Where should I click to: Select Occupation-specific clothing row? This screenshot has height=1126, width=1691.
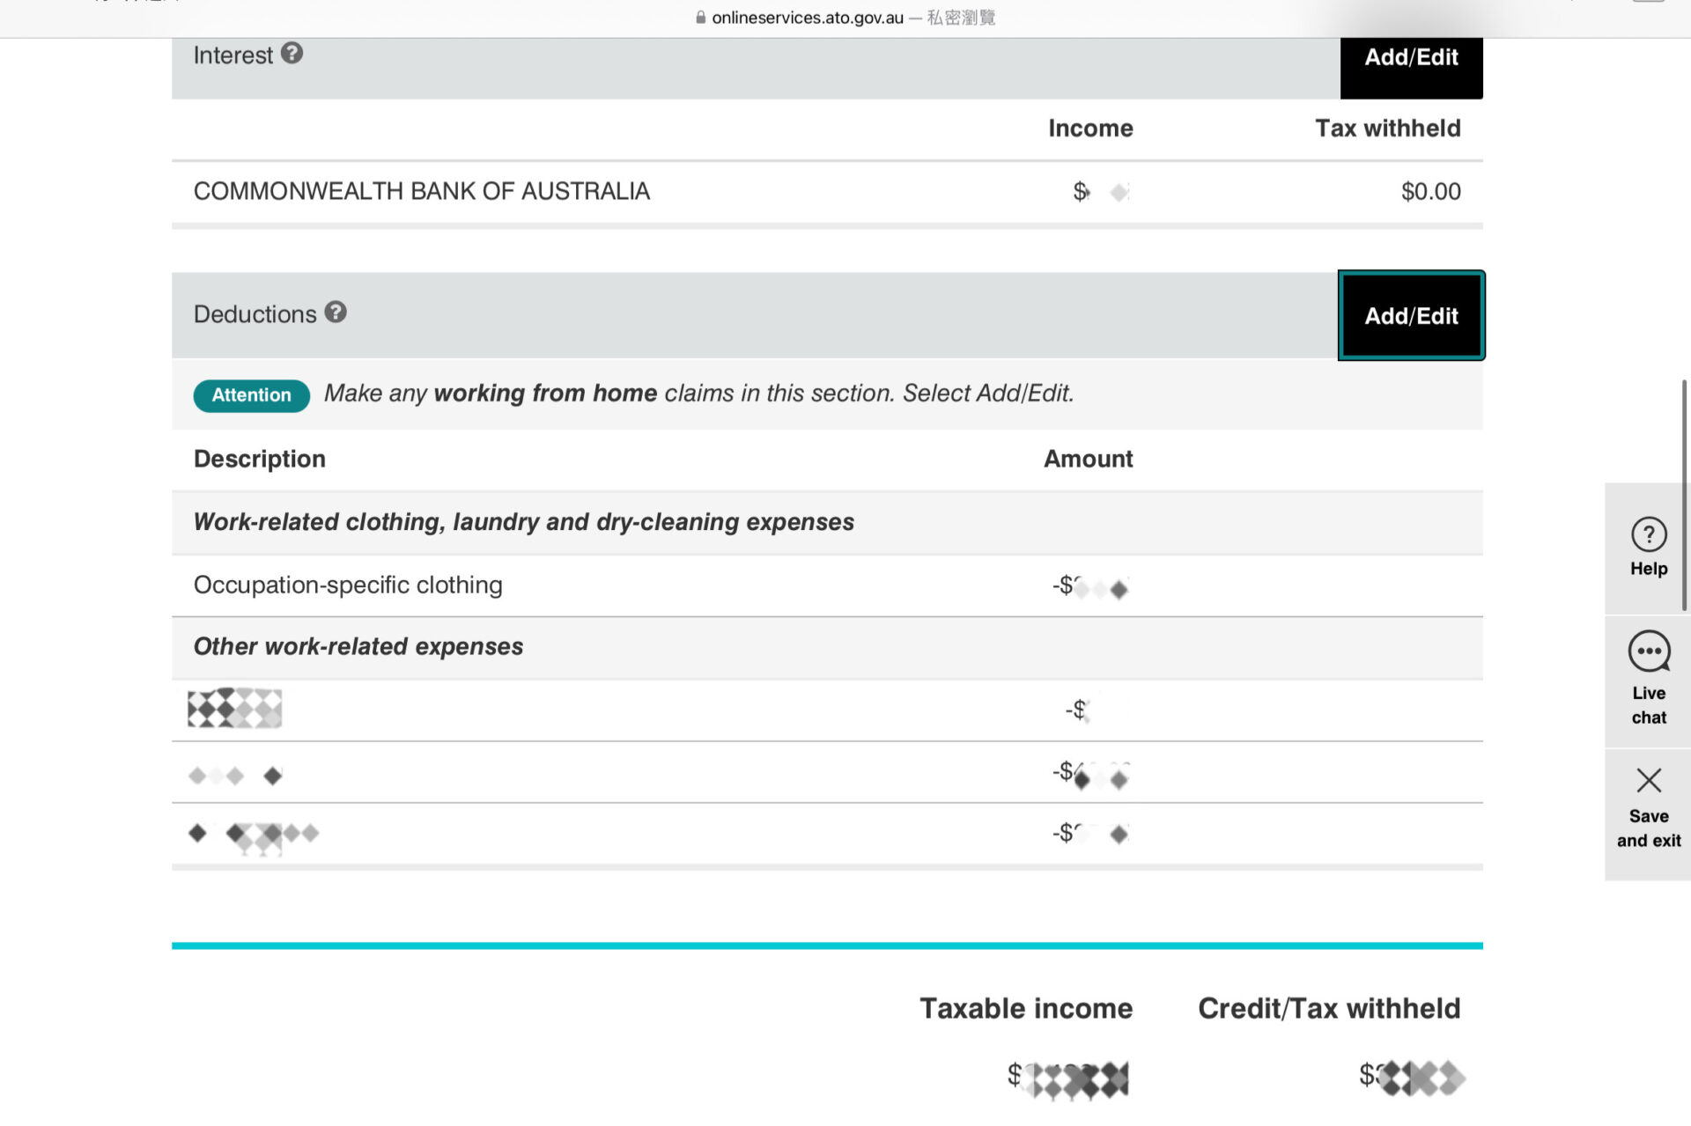tap(348, 585)
